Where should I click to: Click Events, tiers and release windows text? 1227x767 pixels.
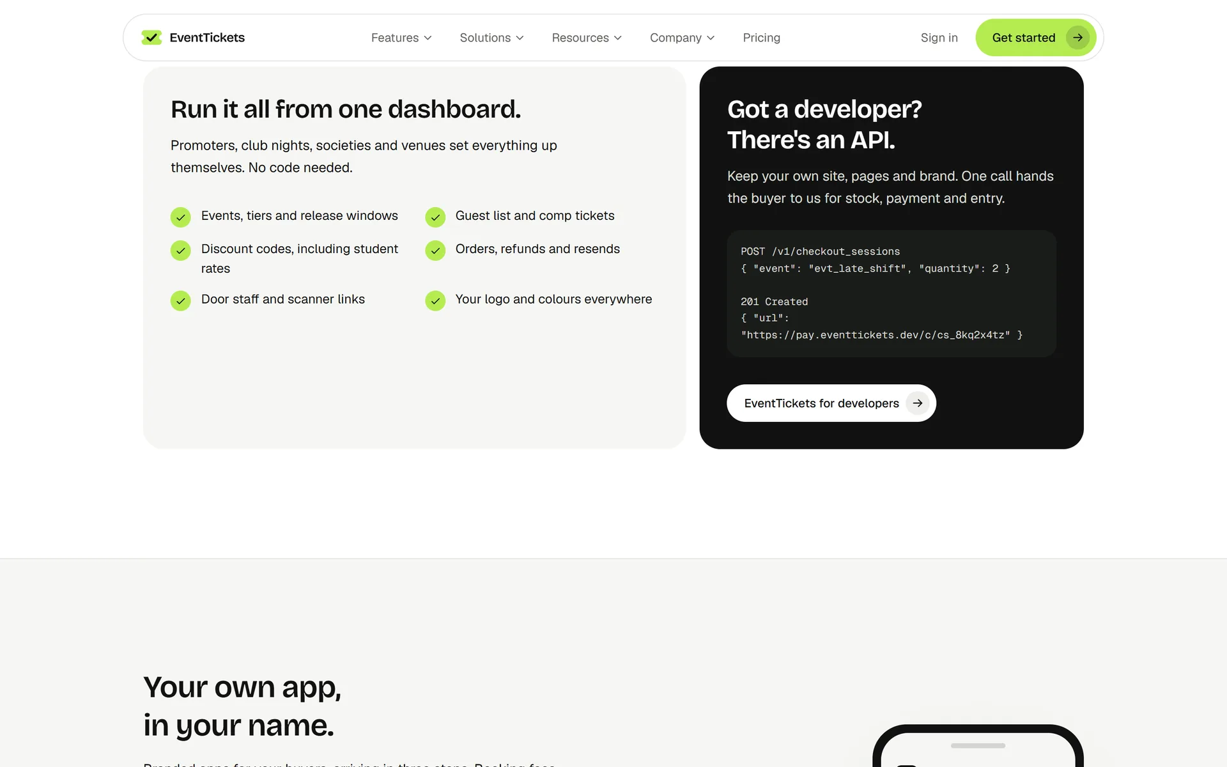pos(299,216)
